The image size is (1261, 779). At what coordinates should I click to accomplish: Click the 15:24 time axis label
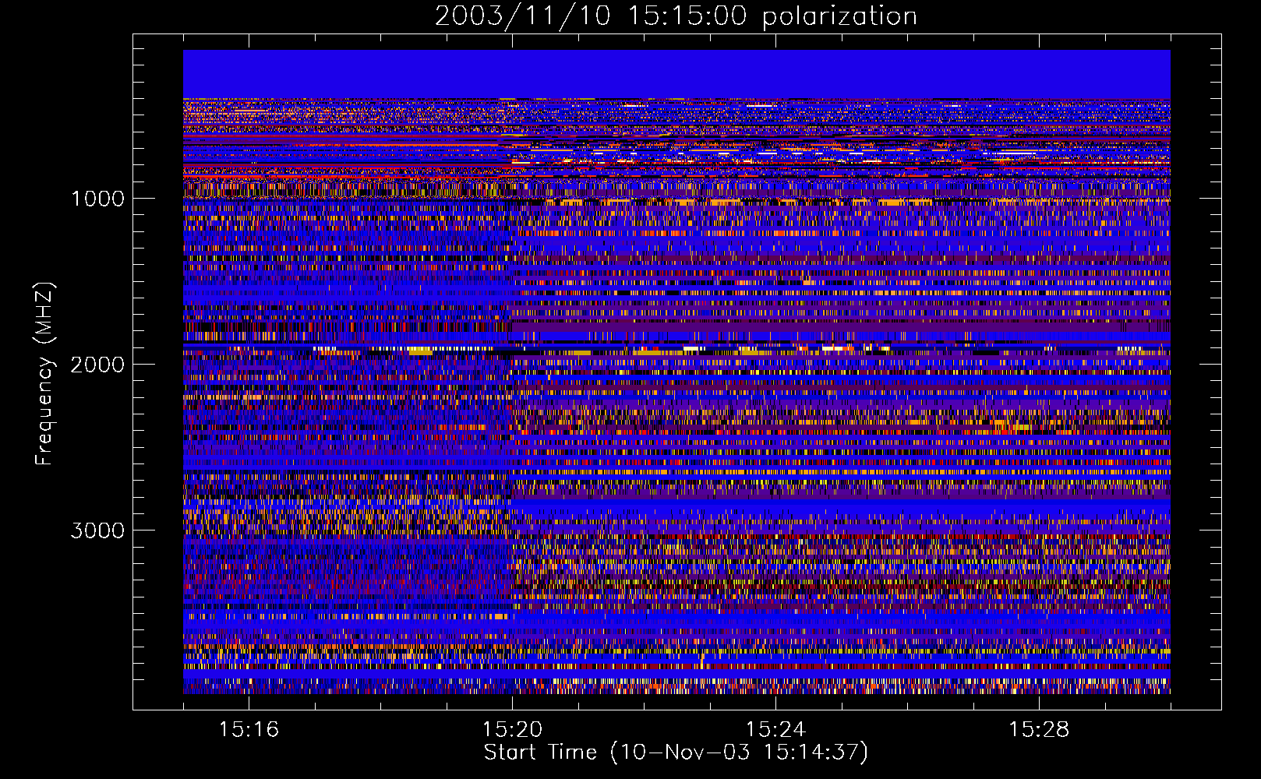[x=775, y=730]
